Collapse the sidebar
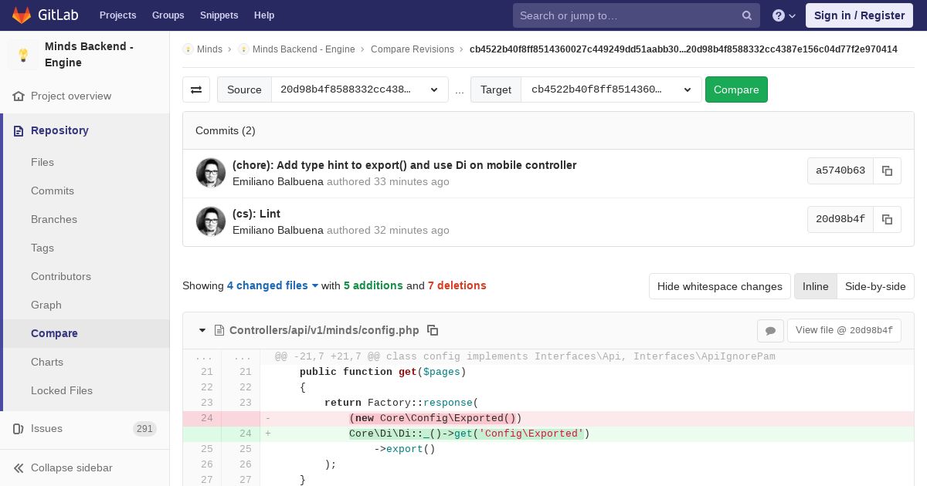 tap(72, 468)
